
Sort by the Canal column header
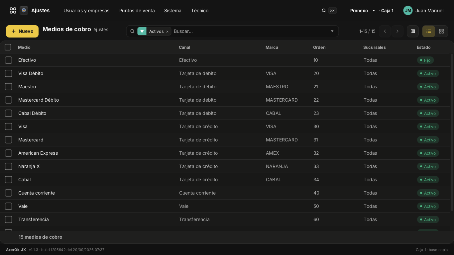point(184,47)
